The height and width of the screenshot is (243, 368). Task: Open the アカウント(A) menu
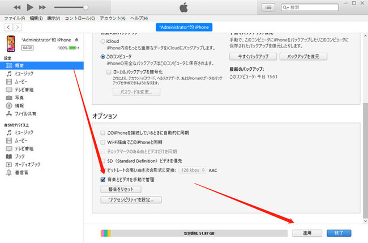click(x=113, y=18)
